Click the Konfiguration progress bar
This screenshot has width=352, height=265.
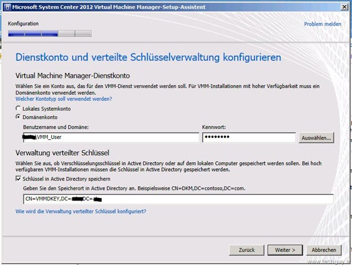click(x=50, y=34)
